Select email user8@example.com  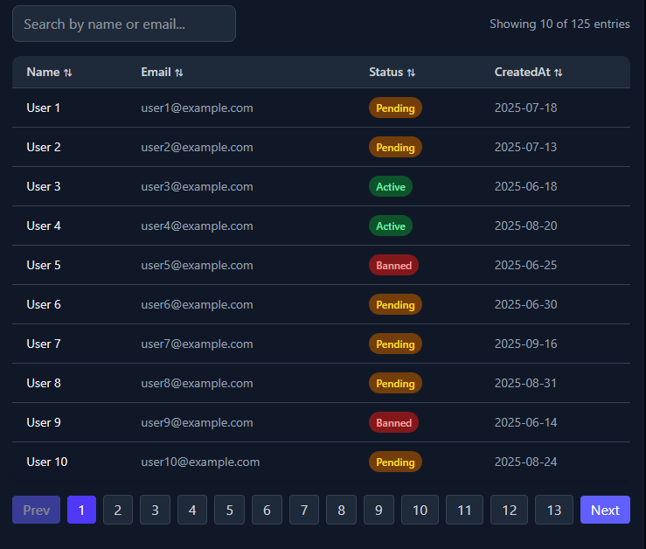click(x=197, y=383)
